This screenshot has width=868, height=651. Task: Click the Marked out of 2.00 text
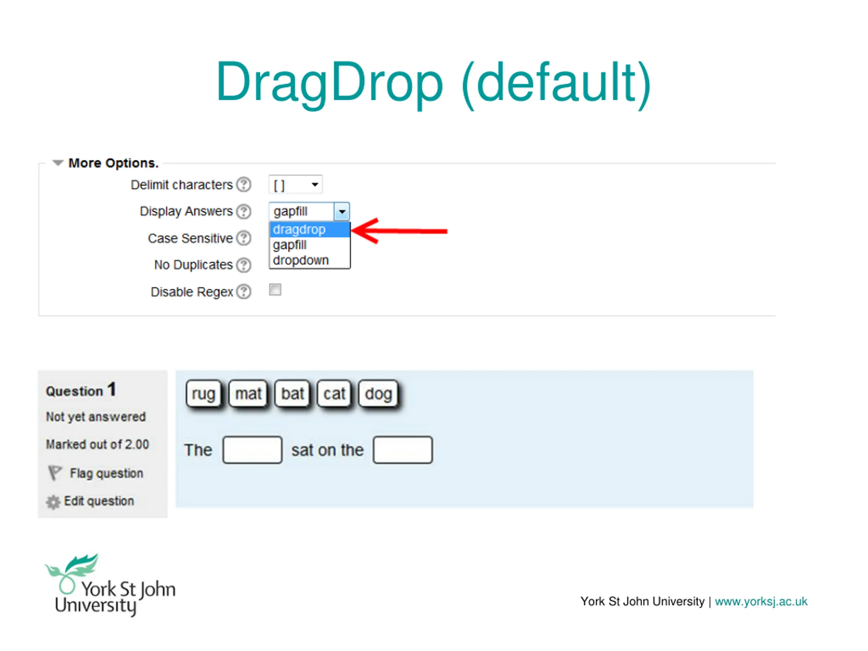97,445
